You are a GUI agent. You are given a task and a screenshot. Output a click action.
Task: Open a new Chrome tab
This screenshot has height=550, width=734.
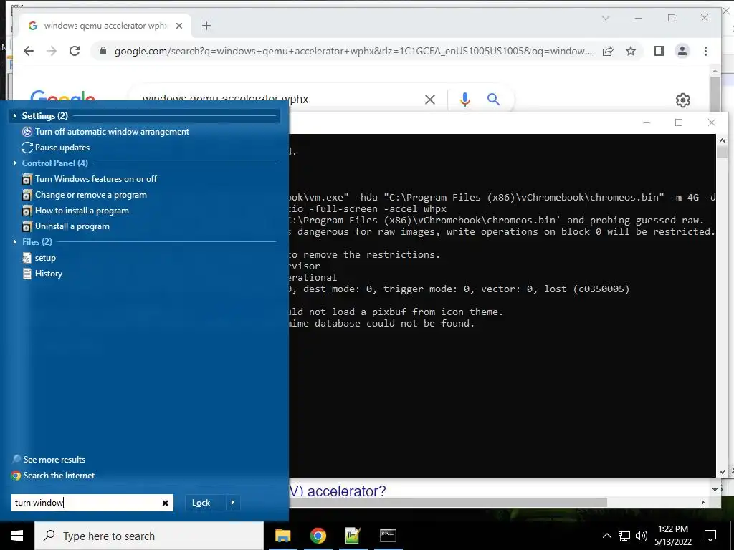point(206,26)
